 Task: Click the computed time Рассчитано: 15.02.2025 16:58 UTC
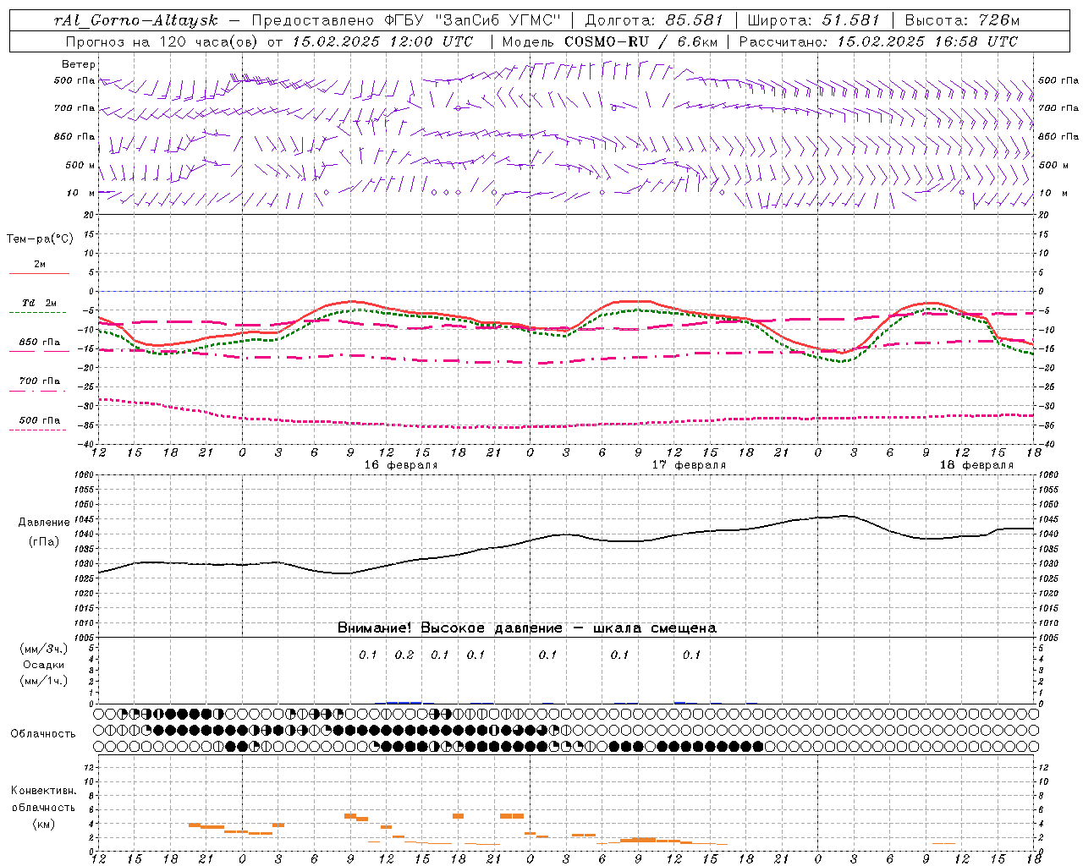[878, 41]
